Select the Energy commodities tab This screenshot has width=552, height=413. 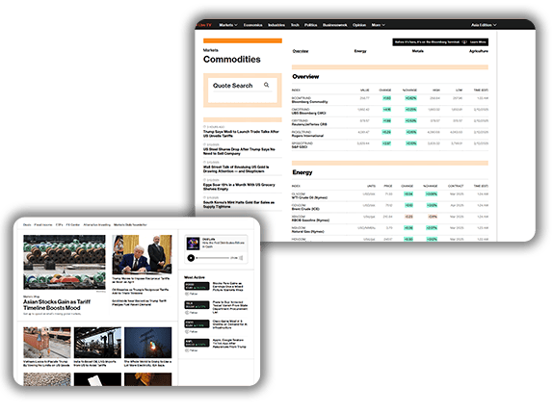360,51
